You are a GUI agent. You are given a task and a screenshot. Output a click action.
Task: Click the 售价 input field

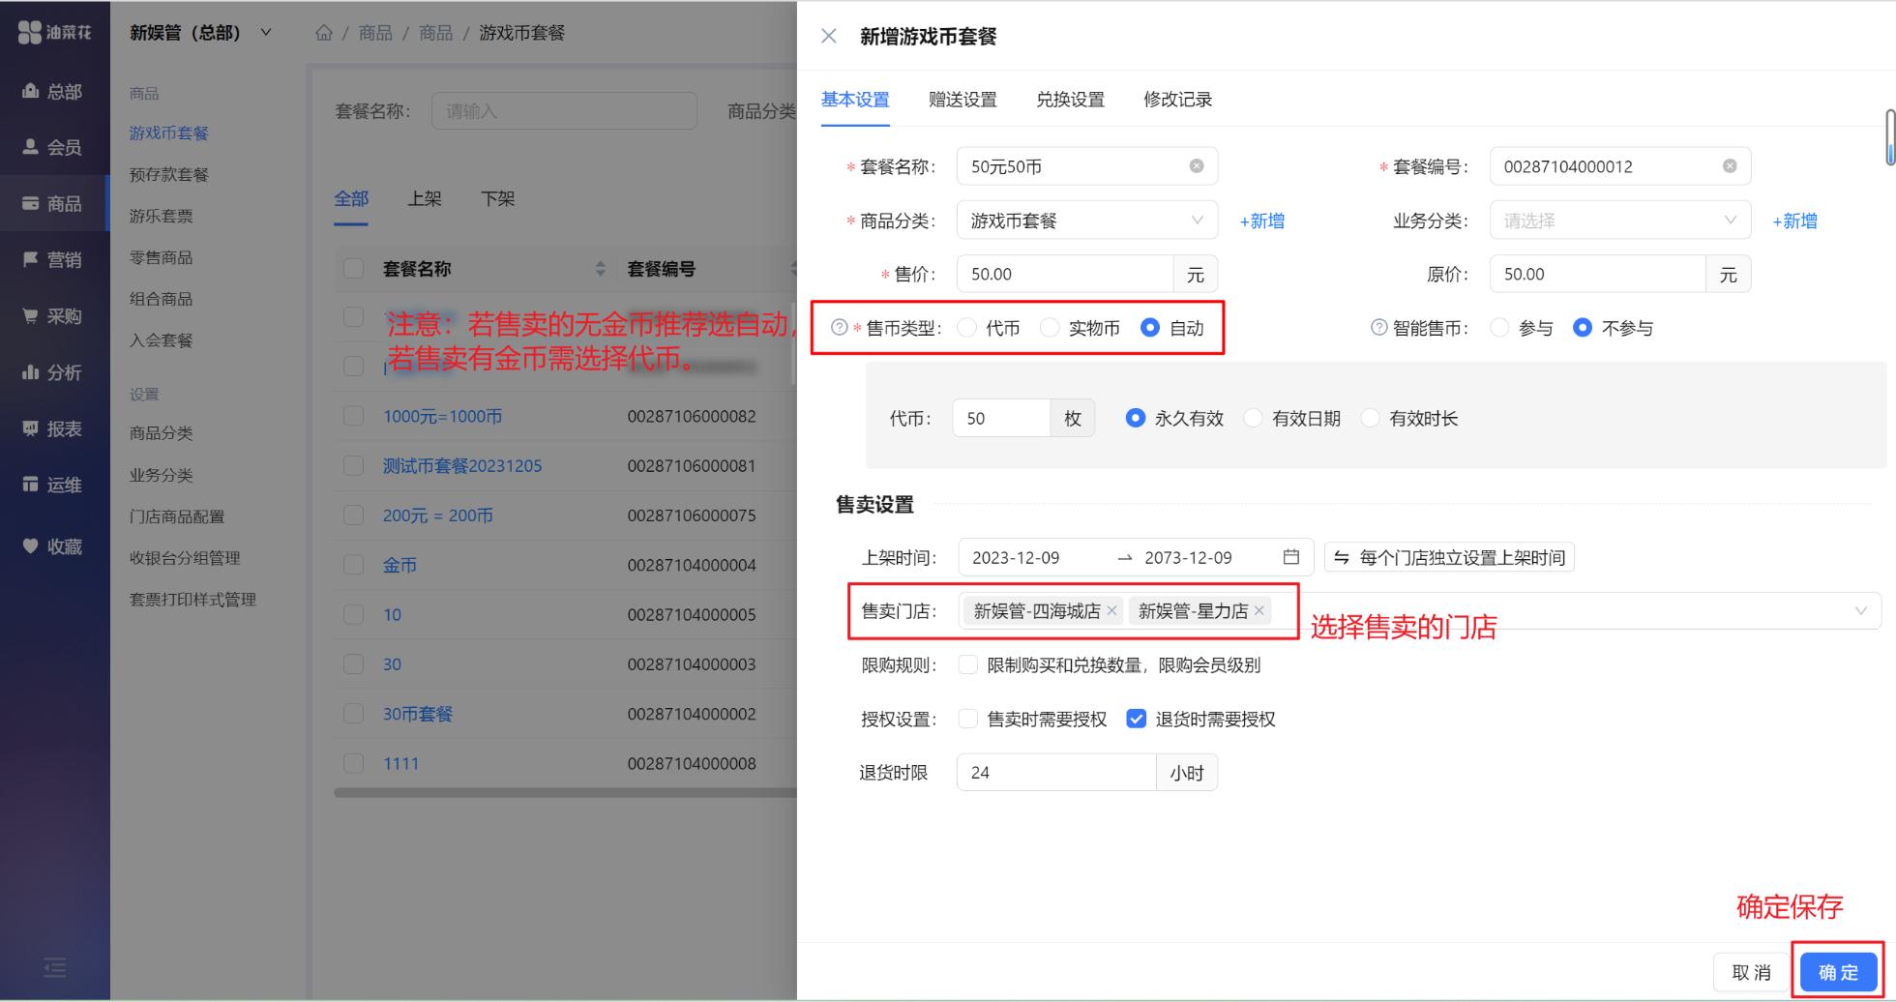click(1064, 274)
